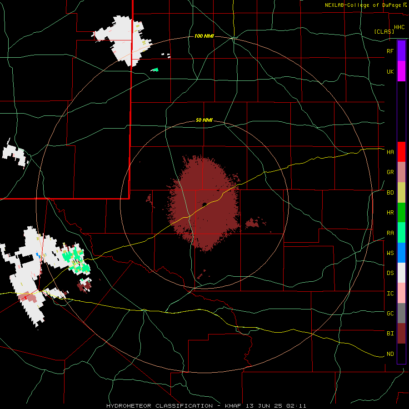Screen dimensions: 409x409
Task: Click the GR legend label
Action: click(x=390, y=172)
